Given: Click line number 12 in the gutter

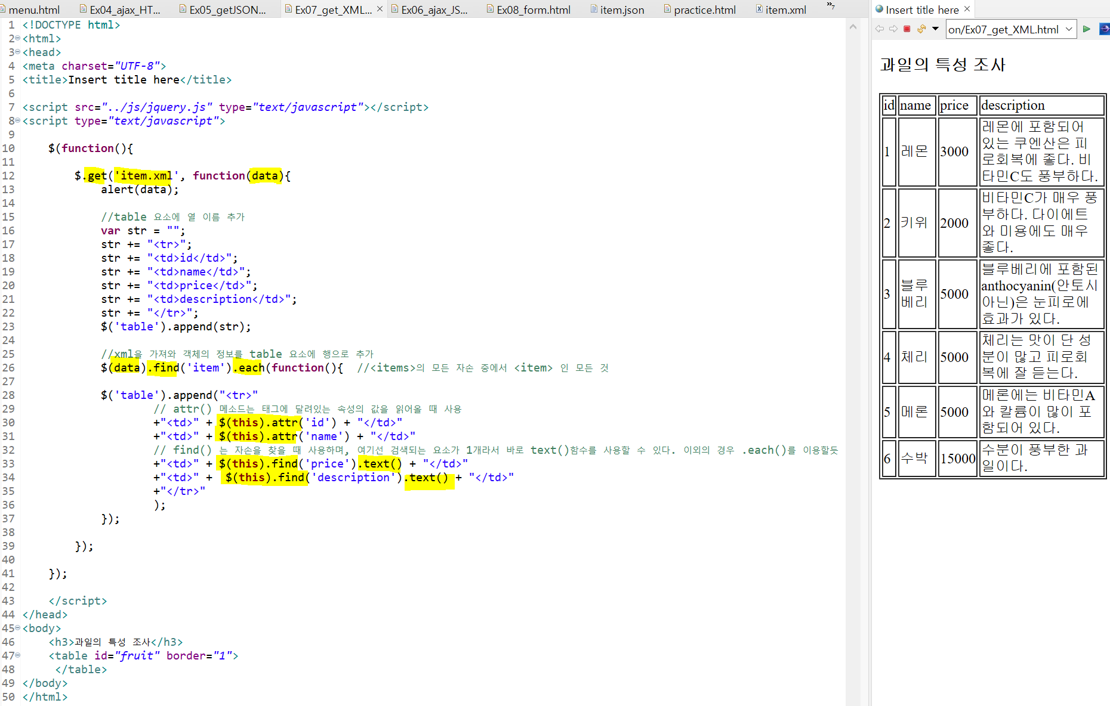Looking at the screenshot, I should point(8,176).
